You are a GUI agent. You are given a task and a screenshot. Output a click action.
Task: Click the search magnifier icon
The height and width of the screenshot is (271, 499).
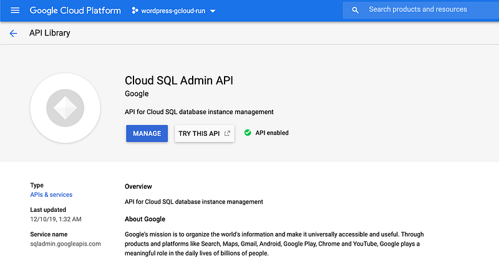click(x=355, y=10)
